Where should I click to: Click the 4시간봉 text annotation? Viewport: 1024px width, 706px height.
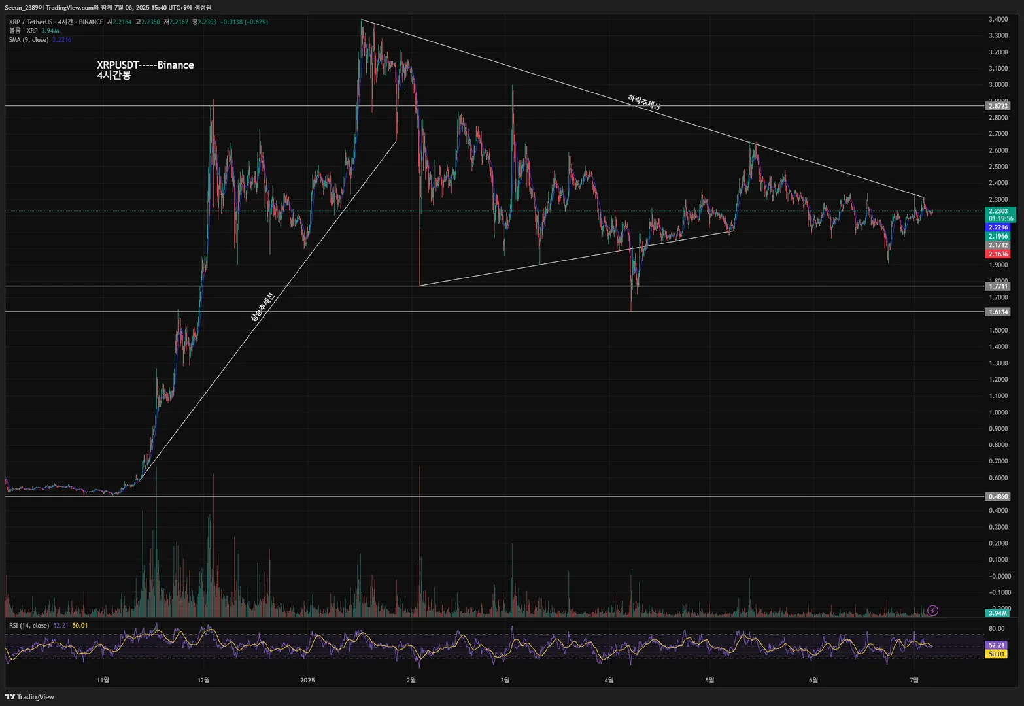(114, 75)
